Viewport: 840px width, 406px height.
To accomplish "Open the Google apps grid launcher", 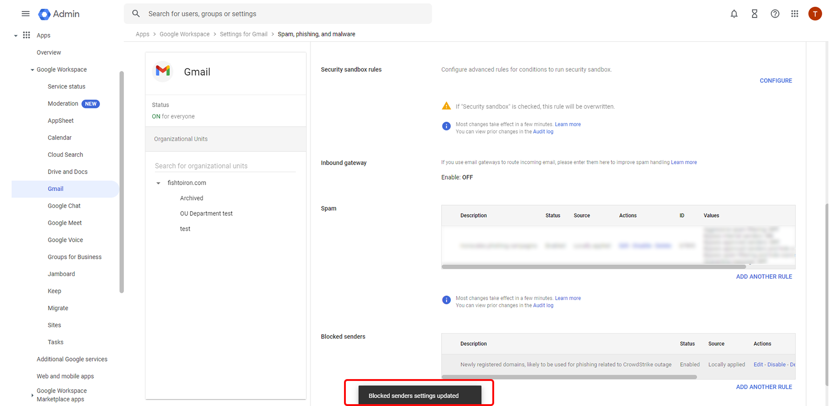I will pyautogui.click(x=795, y=14).
